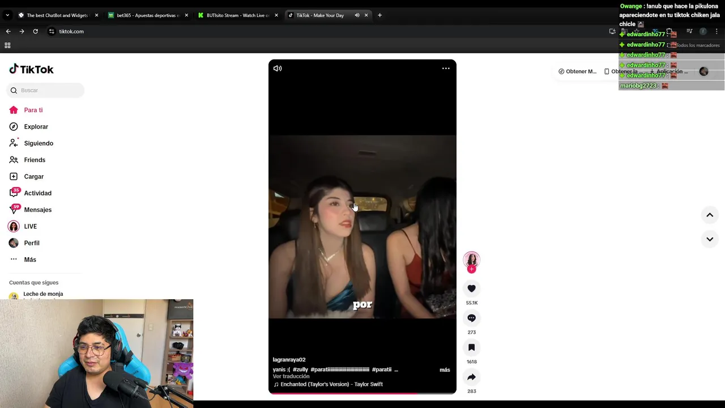The height and width of the screenshot is (408, 725).
Task: Open profile avatar in top-right header
Action: (x=703, y=71)
